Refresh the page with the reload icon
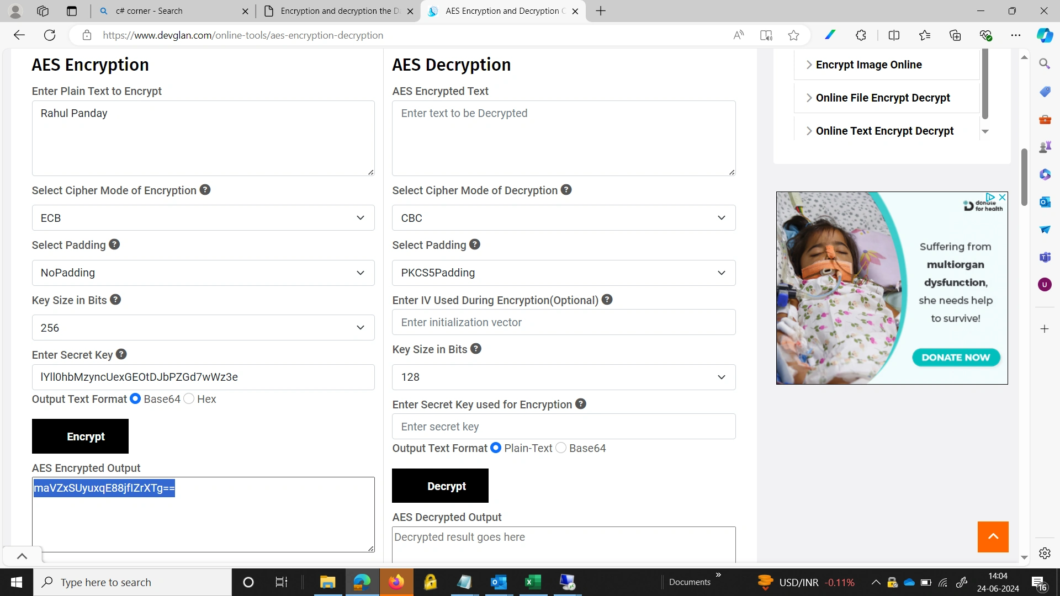This screenshot has width=1060, height=596. click(x=50, y=35)
